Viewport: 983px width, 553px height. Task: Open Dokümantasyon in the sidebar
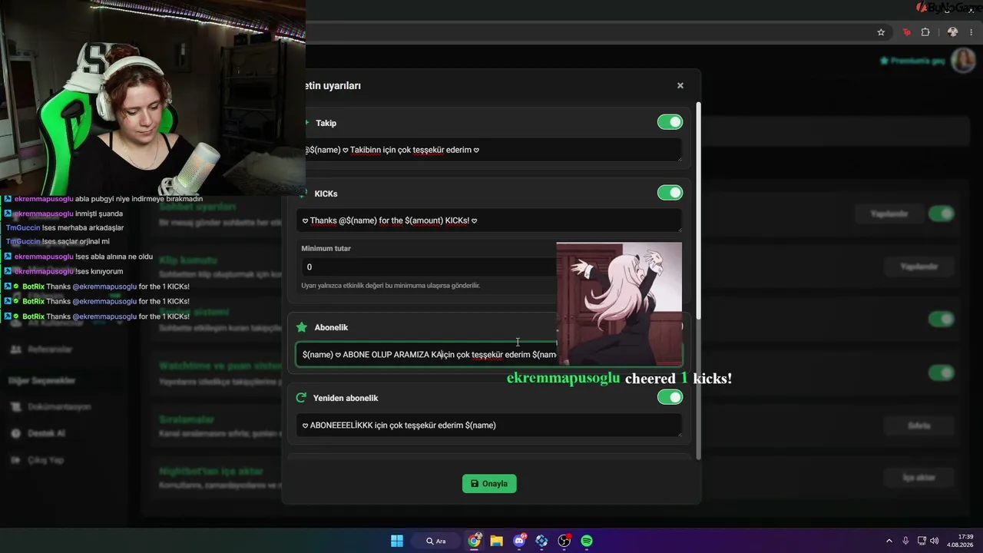[x=59, y=407]
